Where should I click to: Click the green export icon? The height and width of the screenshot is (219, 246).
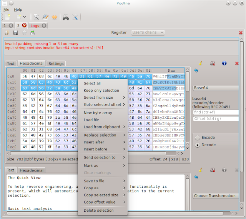pos(32,32)
